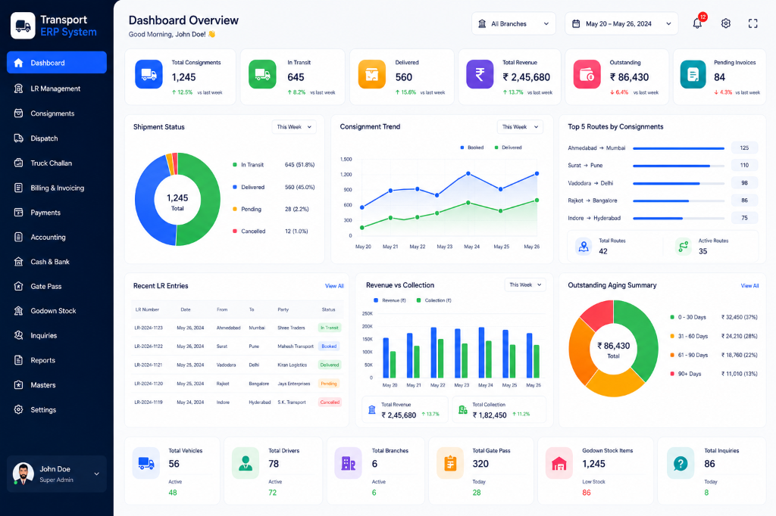Open LR Management in the sidebar
Viewport: 776px width, 516px height.
coord(57,89)
